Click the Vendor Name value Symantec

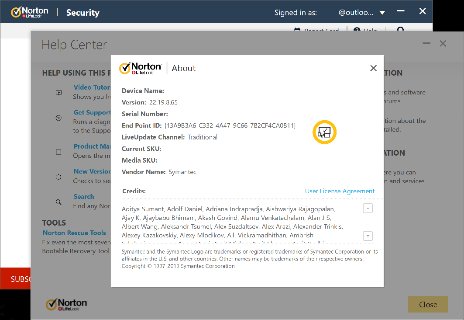tap(182, 172)
